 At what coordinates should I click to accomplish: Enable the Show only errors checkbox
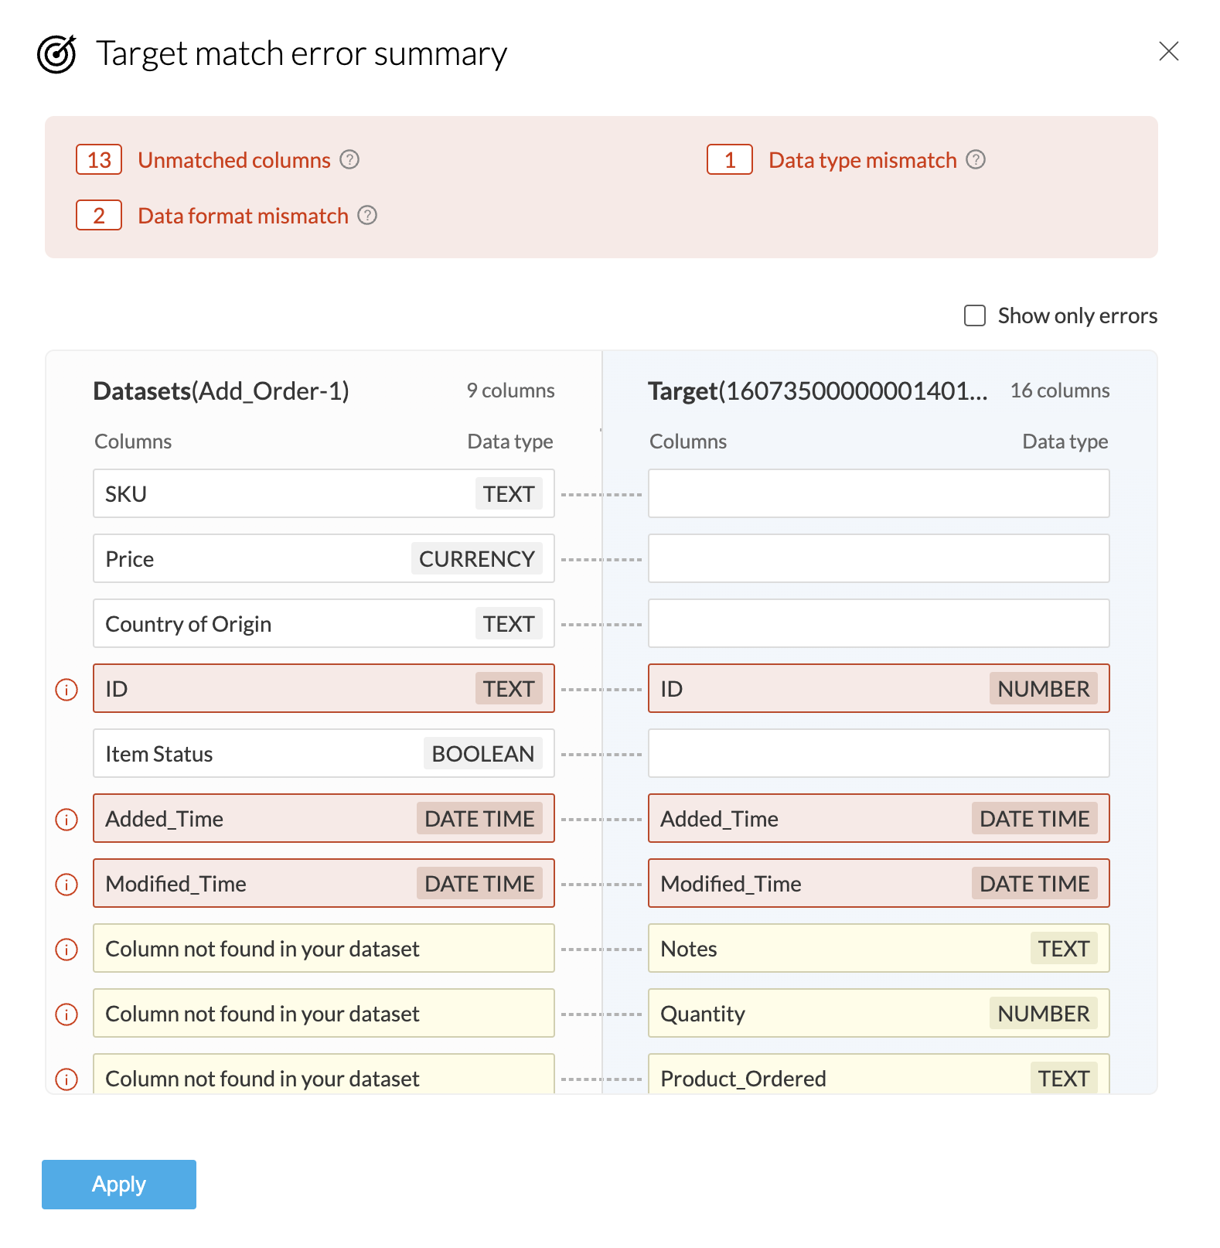point(975,315)
